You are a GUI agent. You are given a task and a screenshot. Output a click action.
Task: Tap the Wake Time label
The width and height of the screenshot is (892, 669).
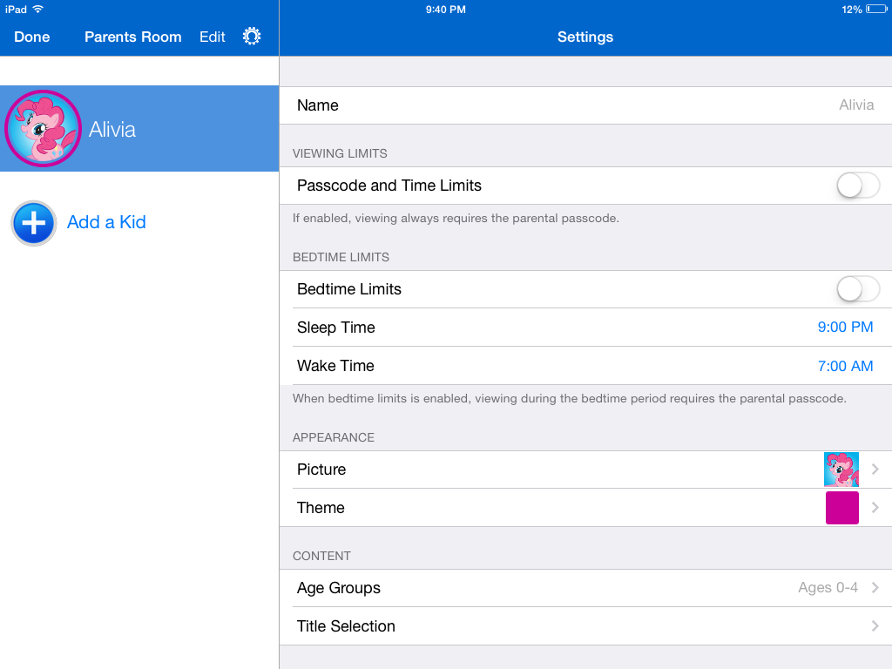coord(335,366)
